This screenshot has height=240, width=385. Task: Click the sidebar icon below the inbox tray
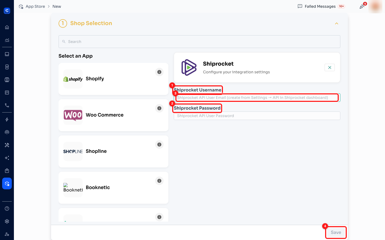click(x=7, y=67)
